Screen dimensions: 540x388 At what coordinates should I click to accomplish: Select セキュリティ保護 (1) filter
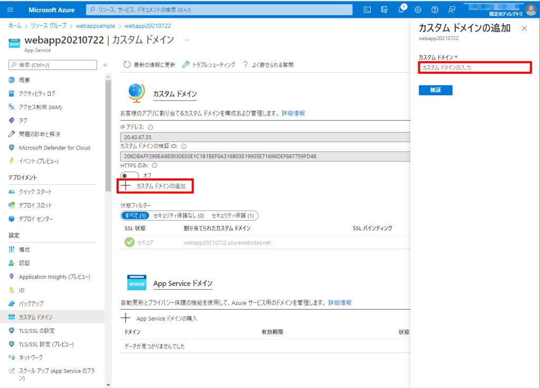[233, 215]
